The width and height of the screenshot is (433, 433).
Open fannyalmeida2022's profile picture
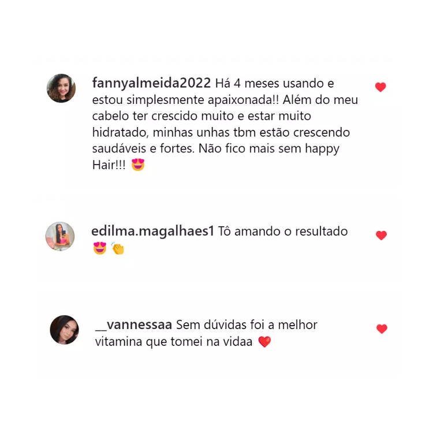[61, 88]
